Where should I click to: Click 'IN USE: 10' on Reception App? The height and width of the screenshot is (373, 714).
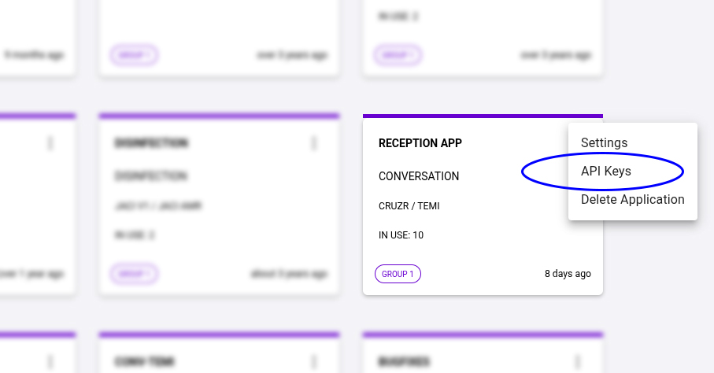401,235
